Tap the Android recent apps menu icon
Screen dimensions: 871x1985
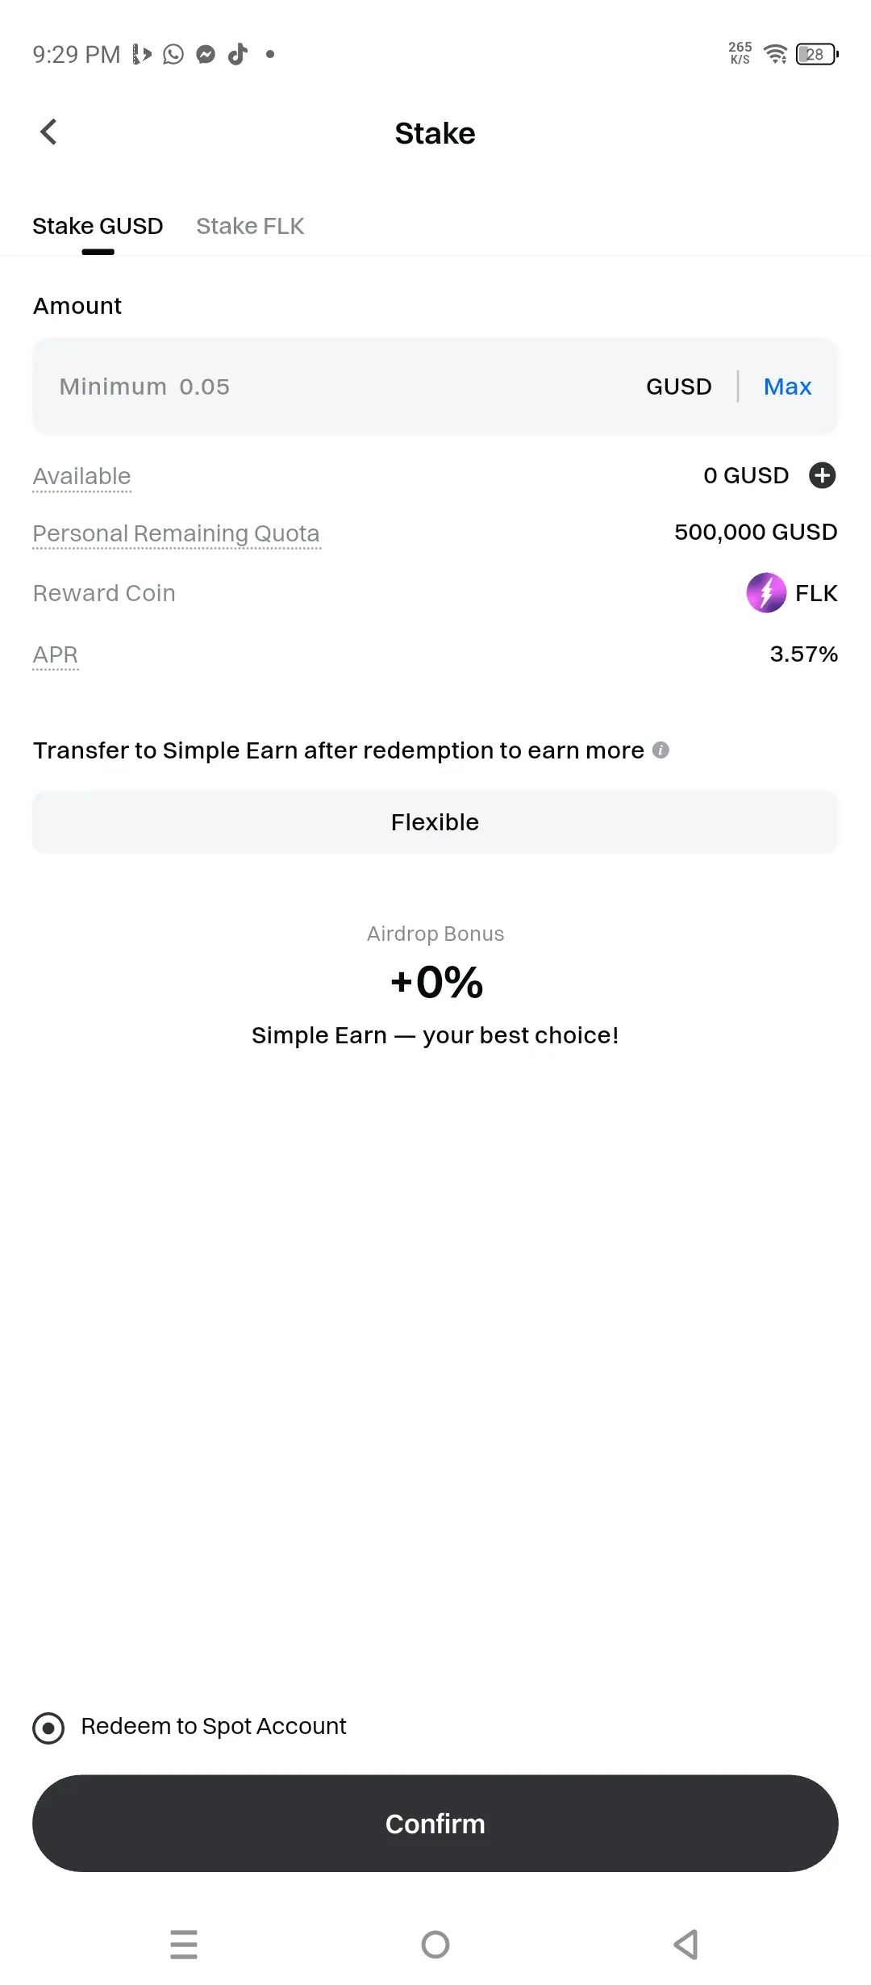click(184, 1945)
